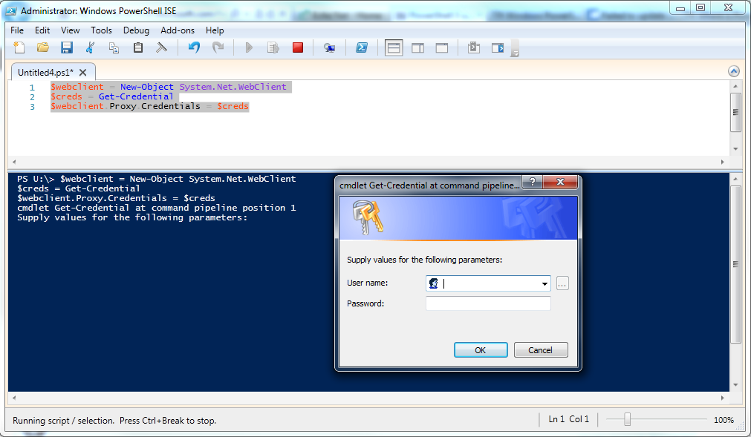Close the Get-Credential dialog with red X
Viewport: 751px width, 437px height.
pos(560,182)
